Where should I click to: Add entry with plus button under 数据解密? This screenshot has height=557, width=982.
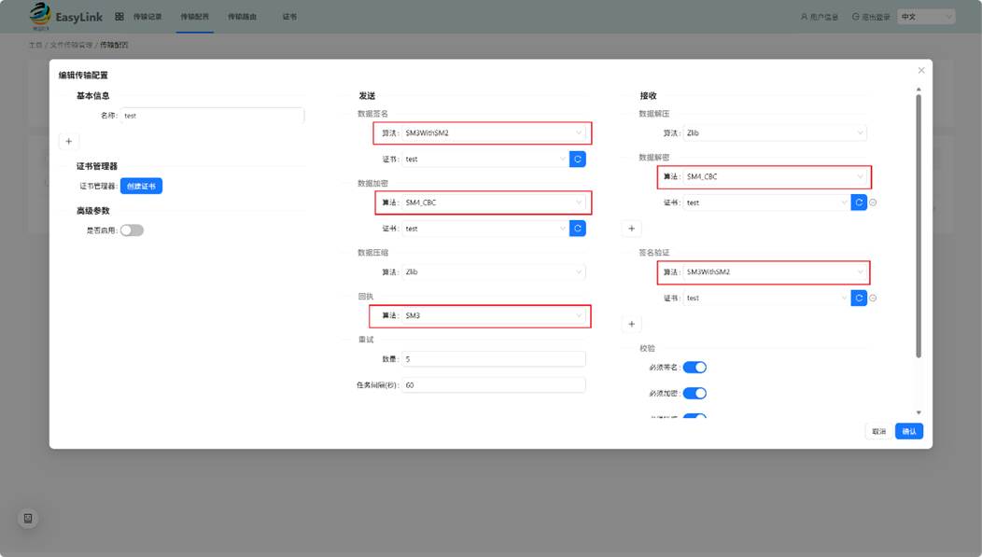point(632,229)
